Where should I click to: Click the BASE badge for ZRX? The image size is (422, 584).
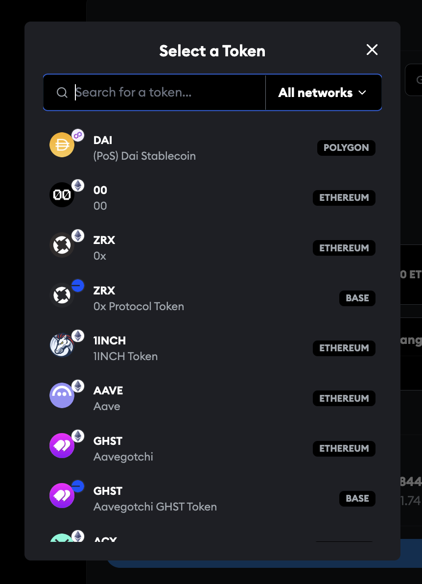(x=357, y=298)
